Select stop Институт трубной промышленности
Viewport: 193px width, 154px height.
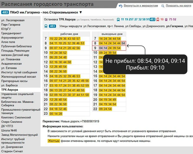coord(13,141)
